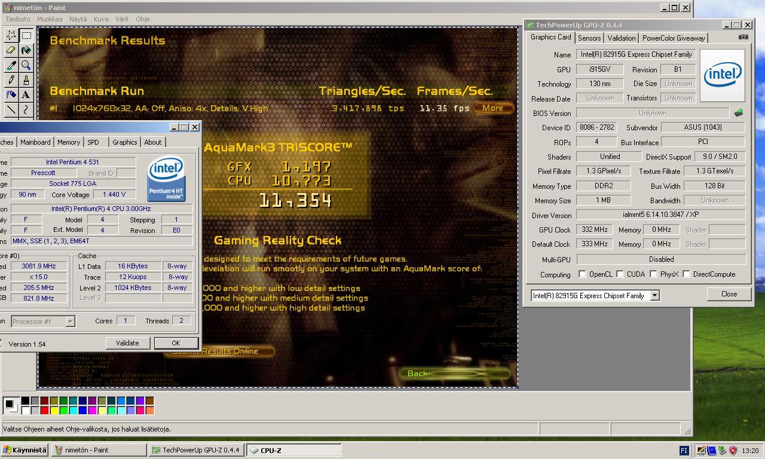Select the Line tool in Paint

pos(11,109)
